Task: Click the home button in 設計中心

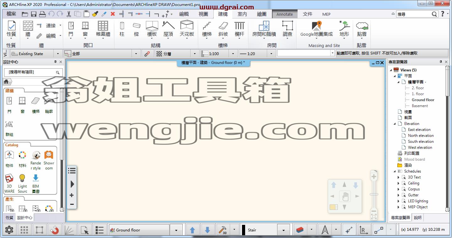Action: pos(6,82)
